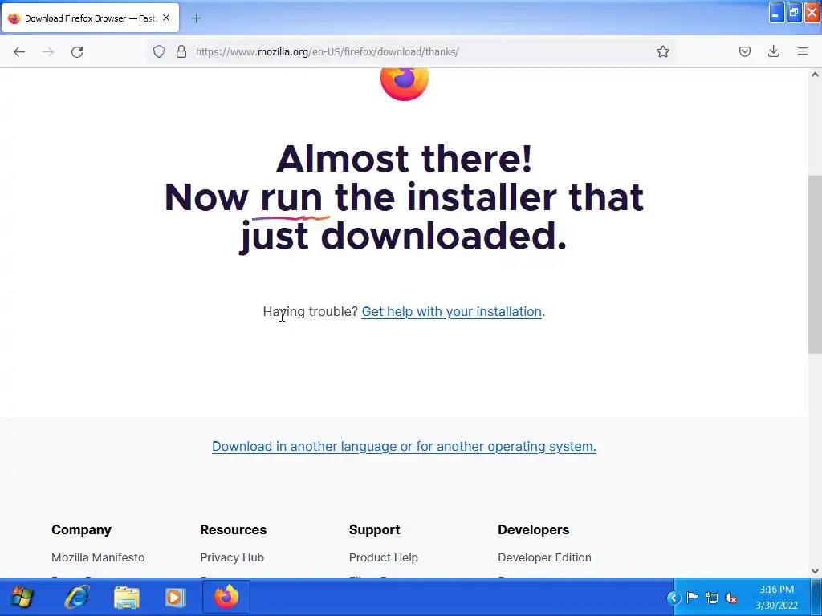
Task: Click the taskbar clock showing 3:16 PM
Action: tap(777, 597)
